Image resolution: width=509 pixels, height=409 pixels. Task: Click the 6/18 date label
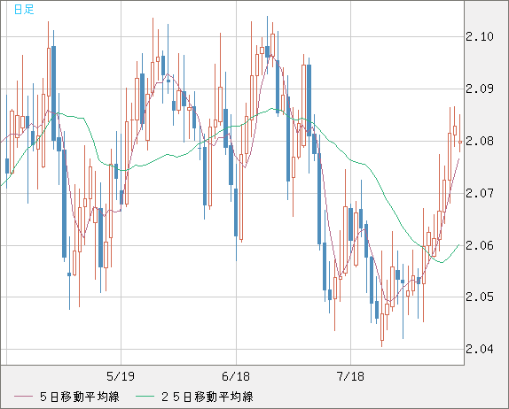tap(236, 376)
